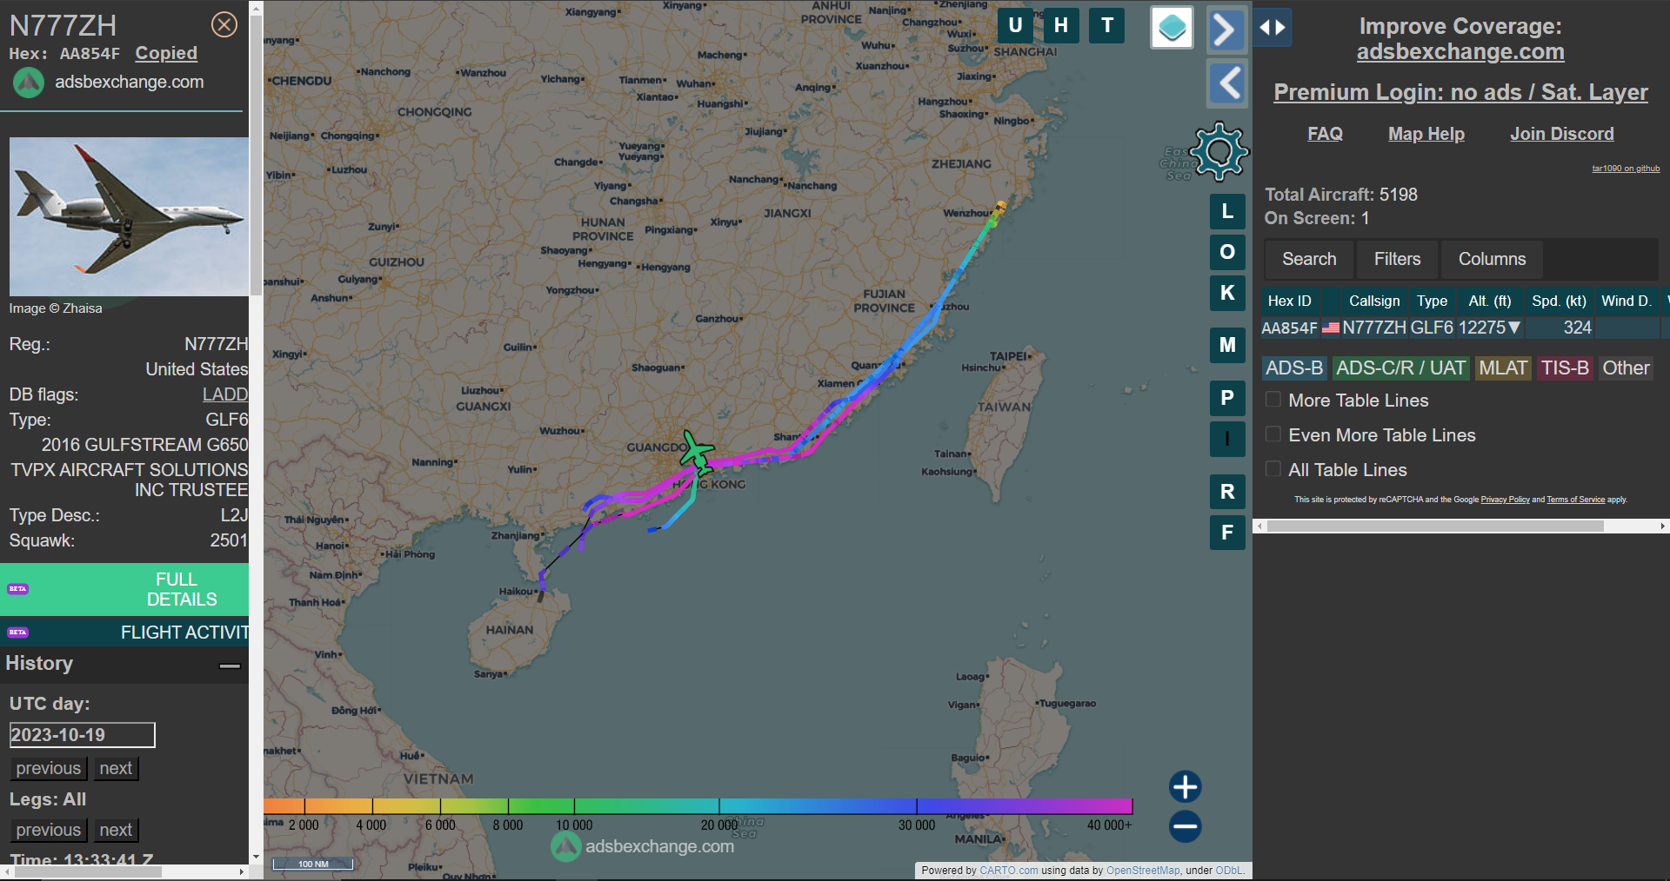Viewport: 1670px width, 881px height.
Task: Open the Search tab
Action: pyautogui.click(x=1309, y=259)
